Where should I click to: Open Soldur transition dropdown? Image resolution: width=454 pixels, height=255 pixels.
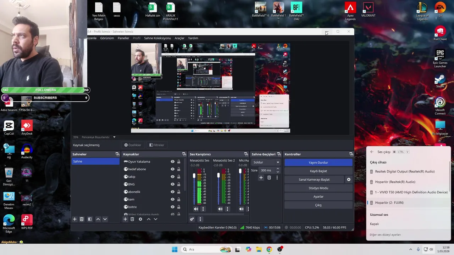coord(266,162)
